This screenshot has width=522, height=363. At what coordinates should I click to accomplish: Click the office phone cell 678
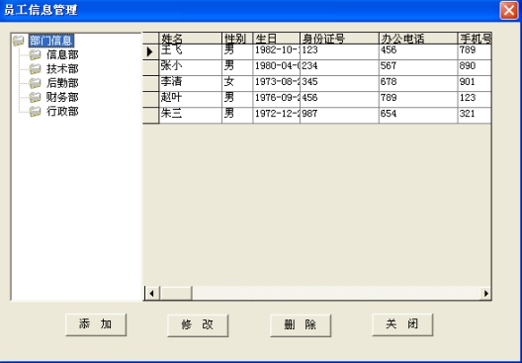418,83
